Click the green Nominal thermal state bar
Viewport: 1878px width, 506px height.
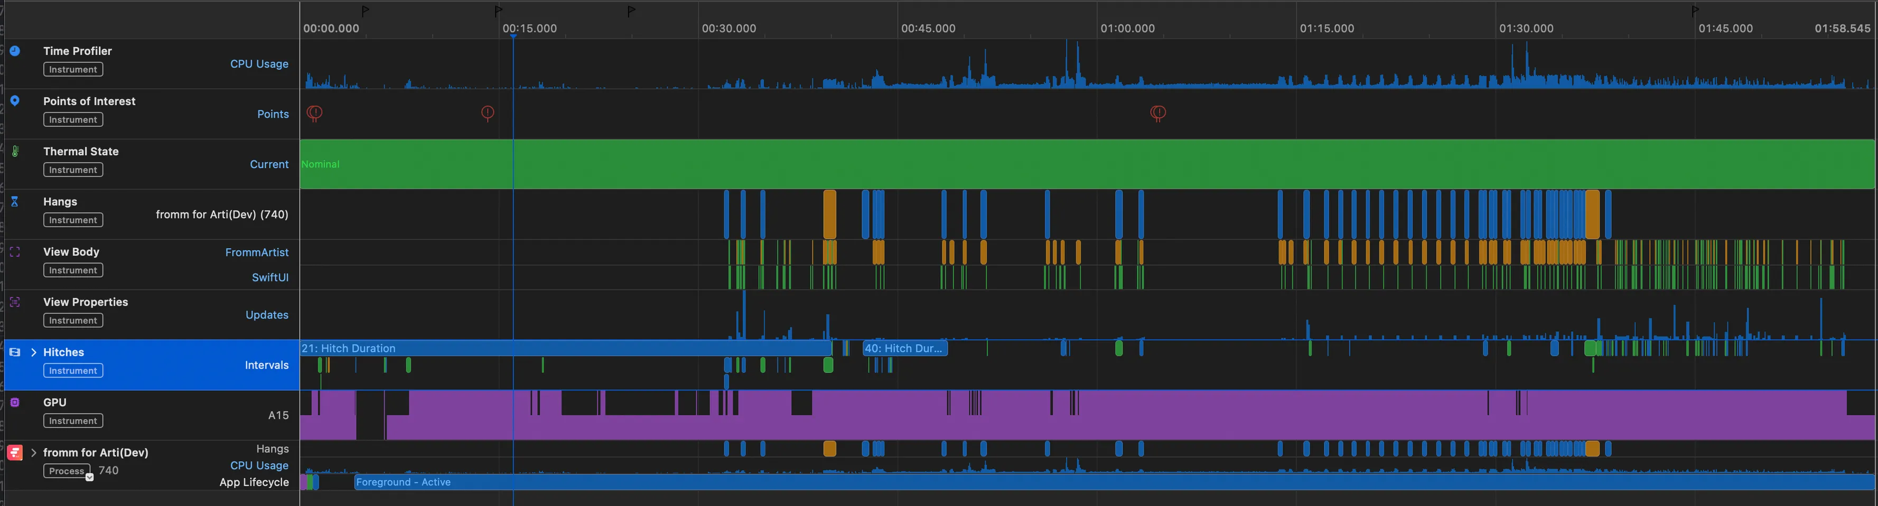pos(1087,164)
